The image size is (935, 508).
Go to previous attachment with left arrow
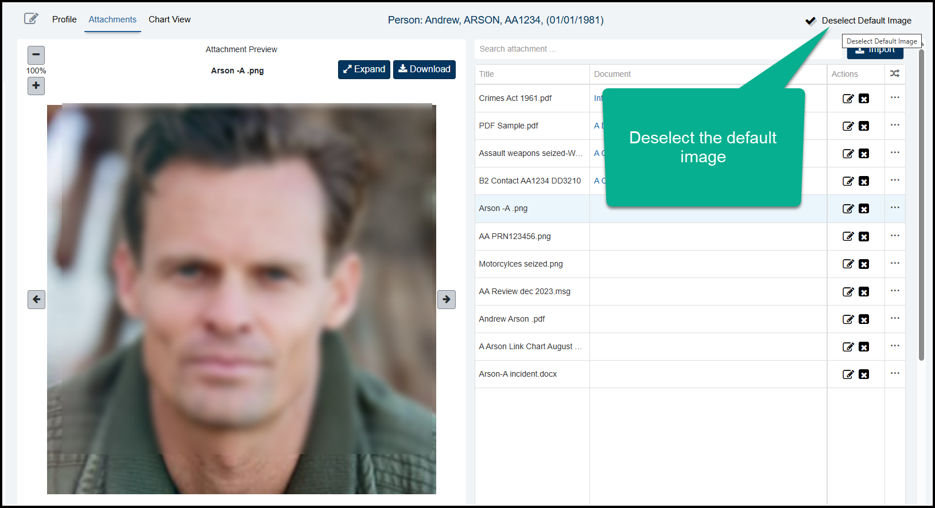(37, 299)
